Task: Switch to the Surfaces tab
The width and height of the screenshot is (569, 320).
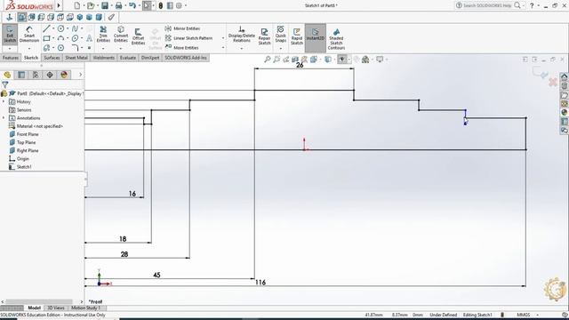Action: (52, 58)
